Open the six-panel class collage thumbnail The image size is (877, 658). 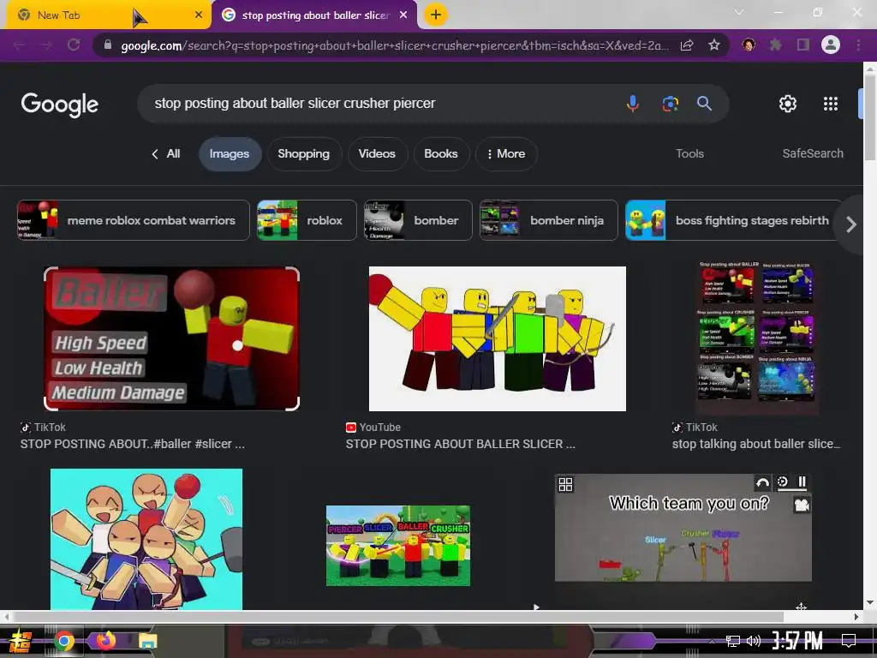757,338
